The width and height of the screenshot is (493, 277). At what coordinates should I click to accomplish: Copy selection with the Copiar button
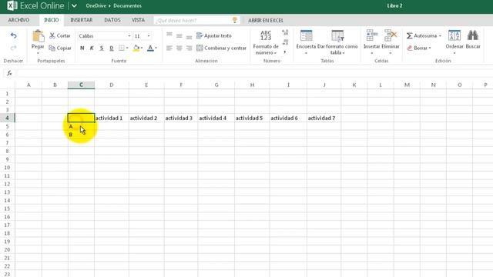[60, 48]
